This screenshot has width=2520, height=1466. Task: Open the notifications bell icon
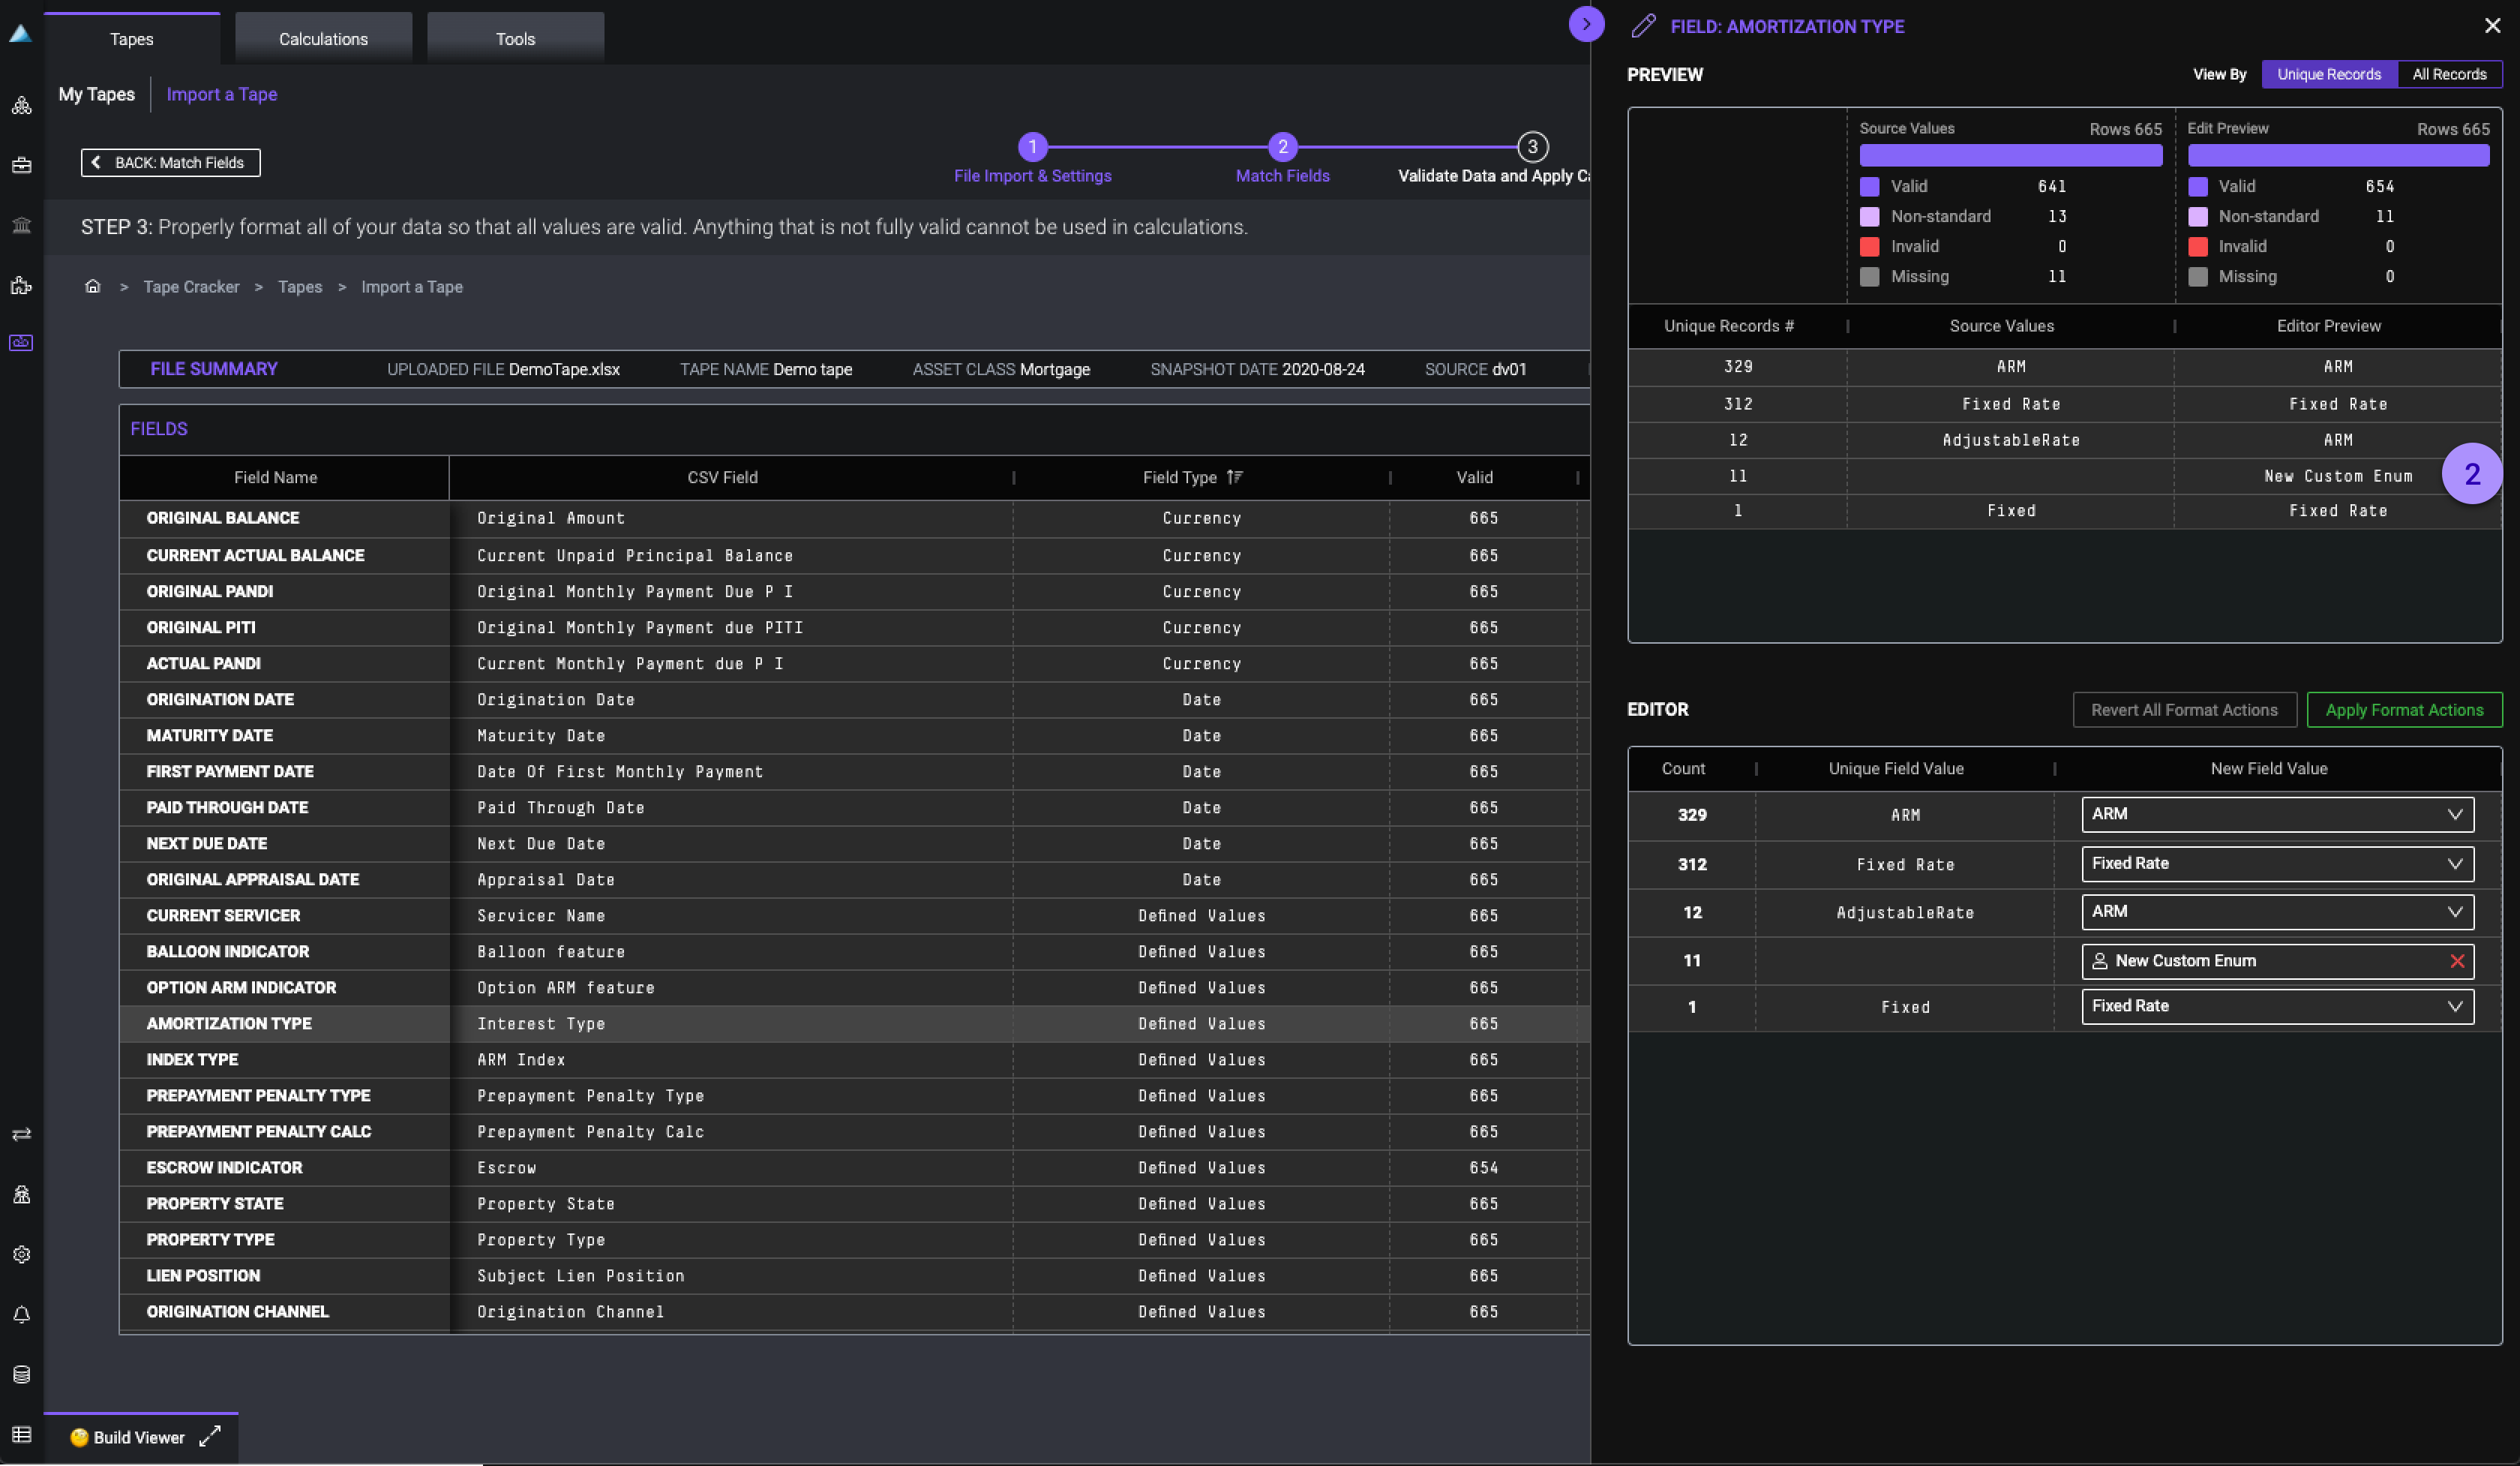point(21,1314)
